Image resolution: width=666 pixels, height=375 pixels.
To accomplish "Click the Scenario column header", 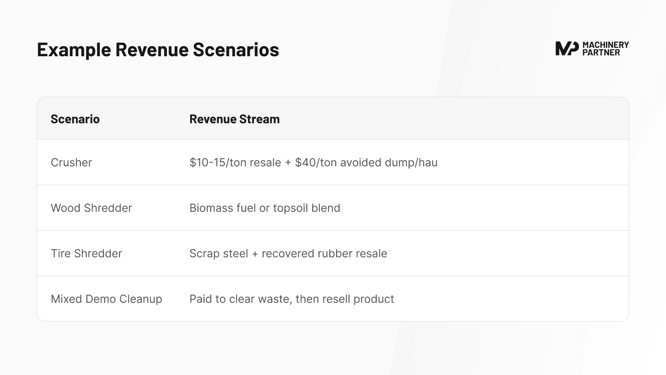I will (x=75, y=119).
